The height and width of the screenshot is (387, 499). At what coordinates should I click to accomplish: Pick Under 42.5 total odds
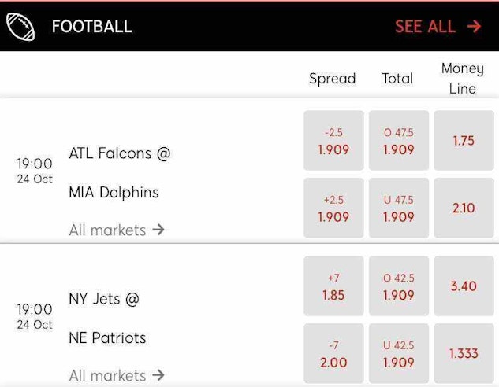tap(398, 354)
